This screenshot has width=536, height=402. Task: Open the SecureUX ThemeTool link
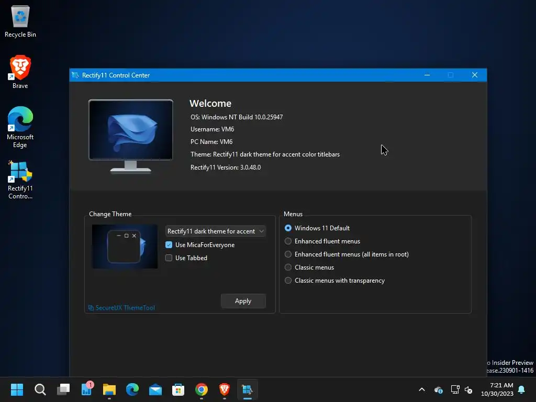point(125,308)
